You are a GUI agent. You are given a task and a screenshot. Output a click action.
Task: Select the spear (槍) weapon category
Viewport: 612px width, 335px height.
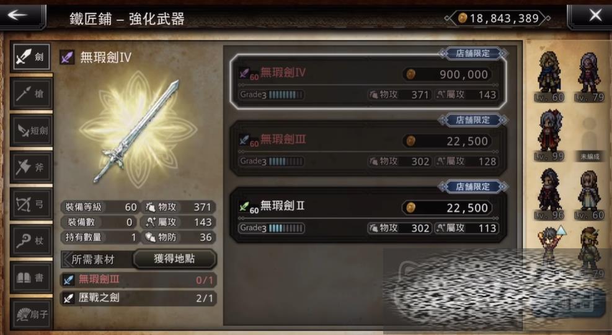tap(31, 94)
